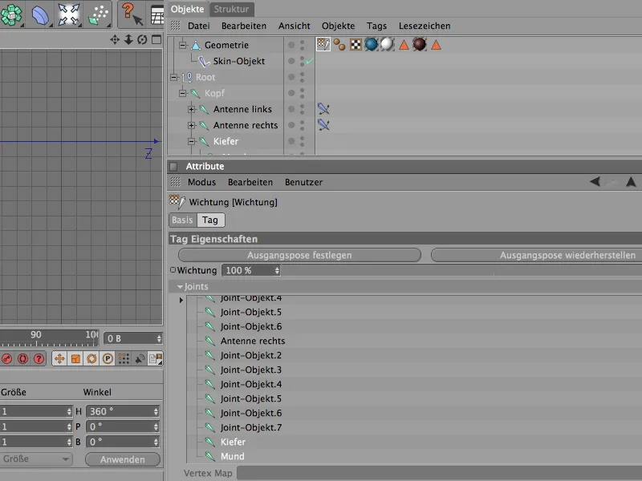This screenshot has height=481, width=642.
Task: Toggle scale recording orange square icon
Action: click(75, 358)
